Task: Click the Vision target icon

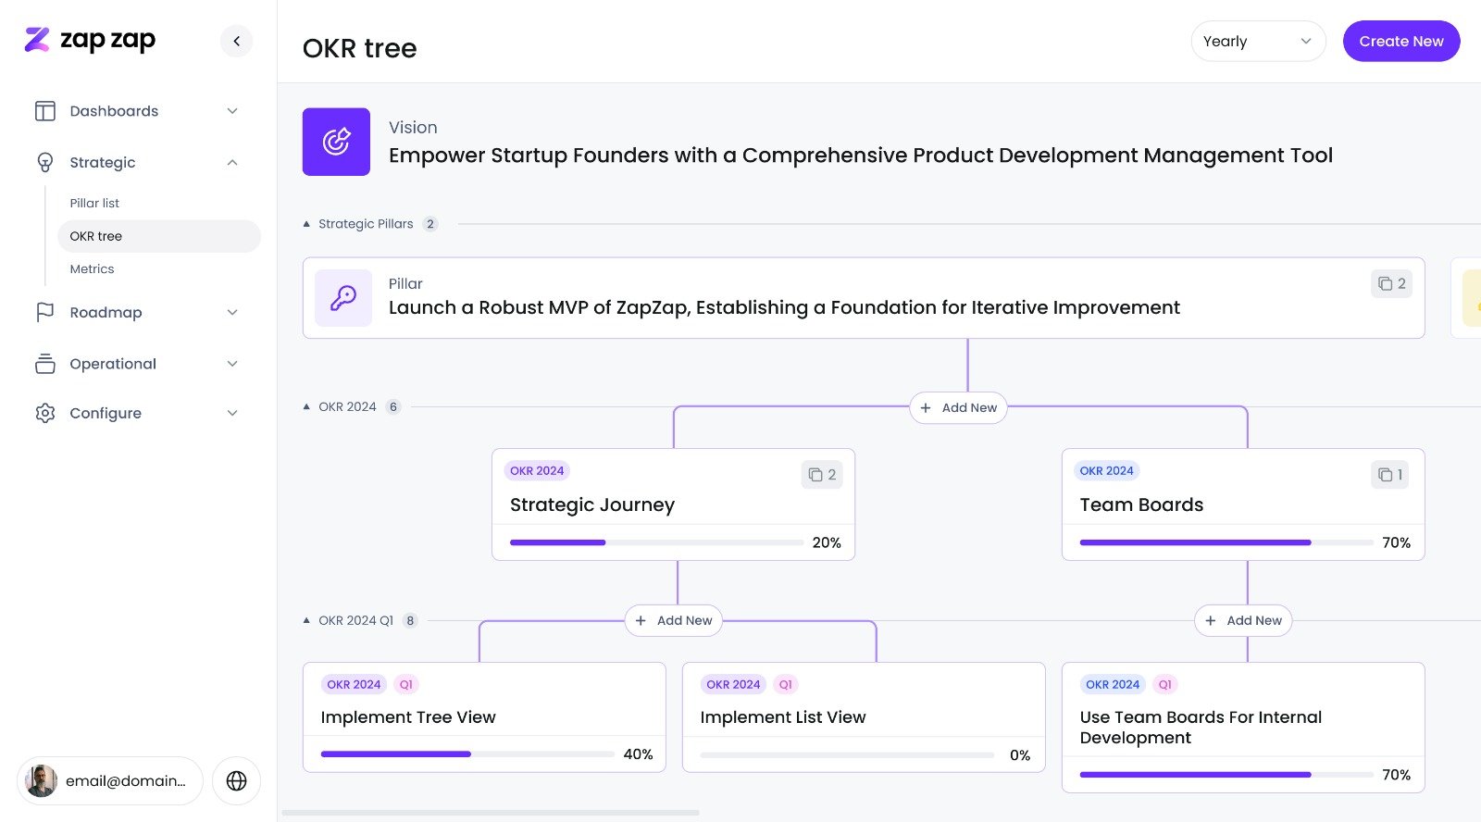Action: [336, 142]
